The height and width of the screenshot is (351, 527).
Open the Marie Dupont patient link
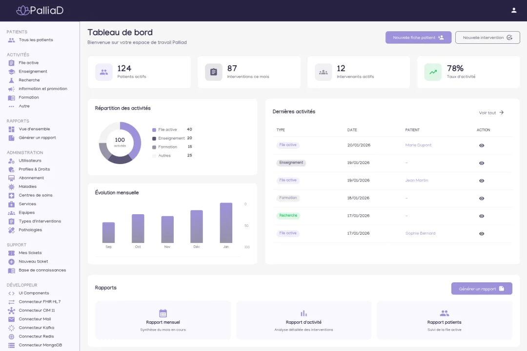click(418, 145)
